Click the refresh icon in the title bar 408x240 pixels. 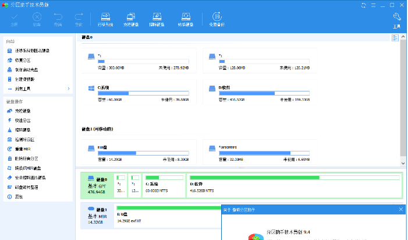pyautogui.click(x=364, y=5)
